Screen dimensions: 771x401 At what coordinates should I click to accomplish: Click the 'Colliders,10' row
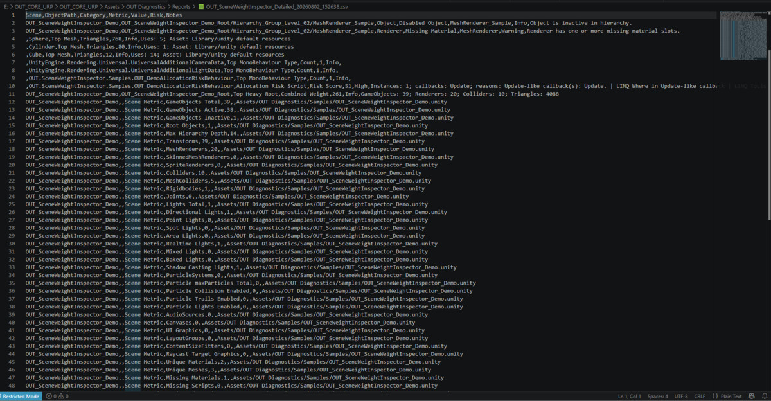[224, 172]
